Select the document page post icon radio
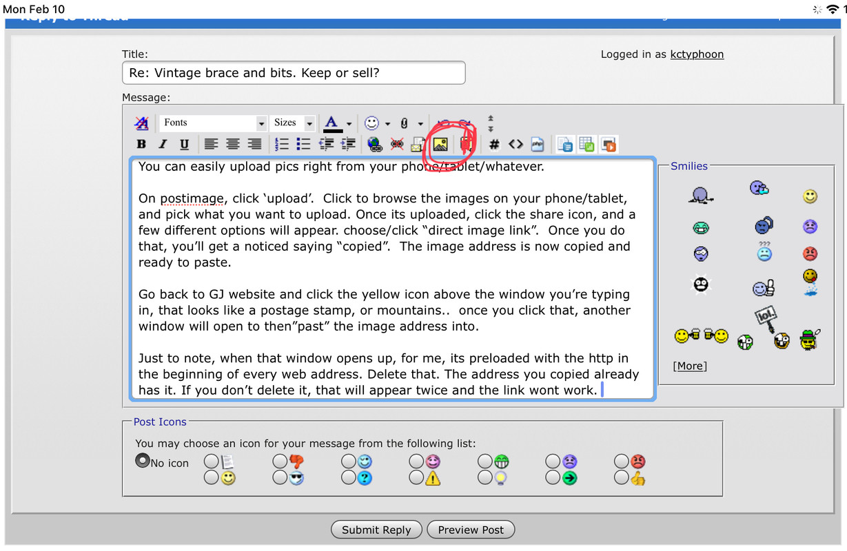 pos(212,461)
